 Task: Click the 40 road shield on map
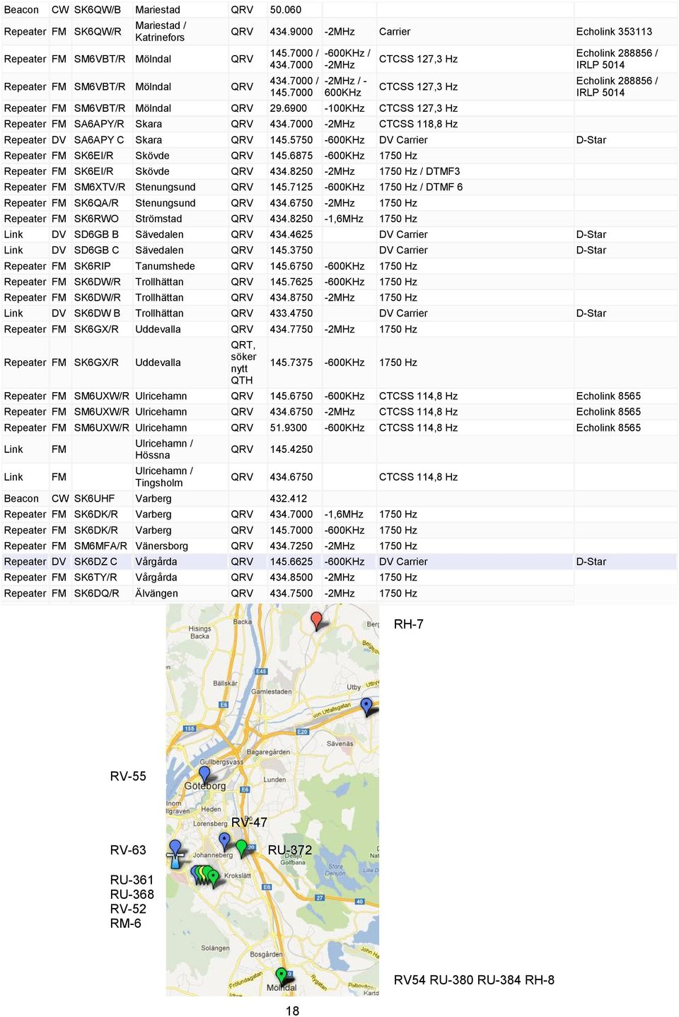click(x=359, y=902)
